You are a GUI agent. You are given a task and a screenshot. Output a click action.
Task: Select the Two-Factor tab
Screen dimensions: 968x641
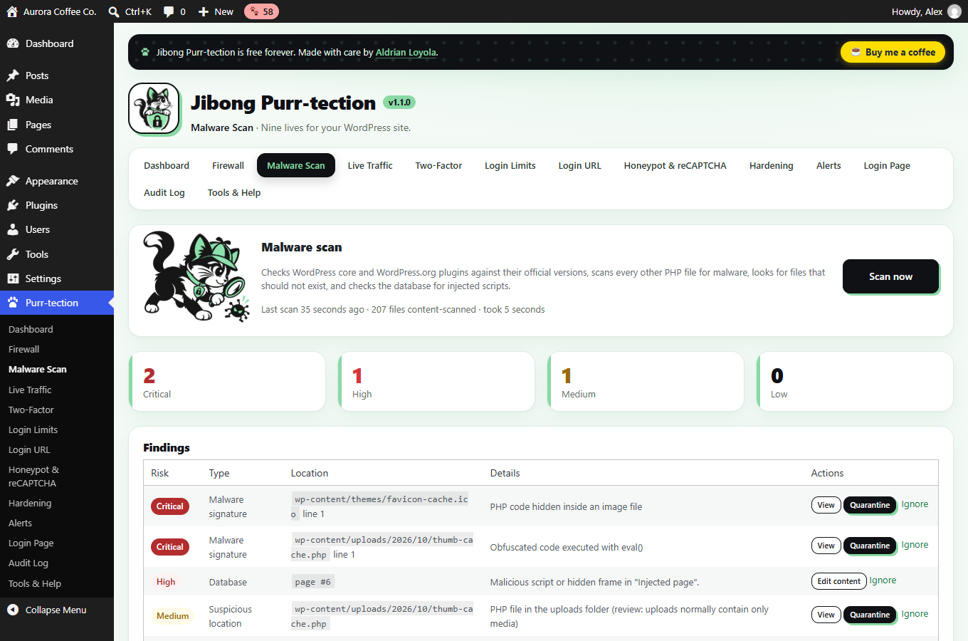438,165
